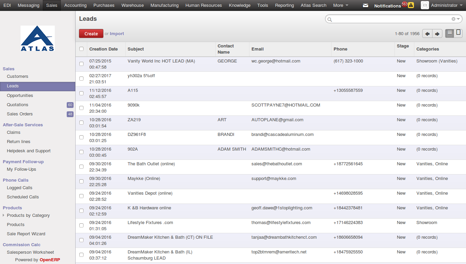This screenshot has width=466, height=264.
Task: Open Quotations count badge 60
Action: pos(70,105)
